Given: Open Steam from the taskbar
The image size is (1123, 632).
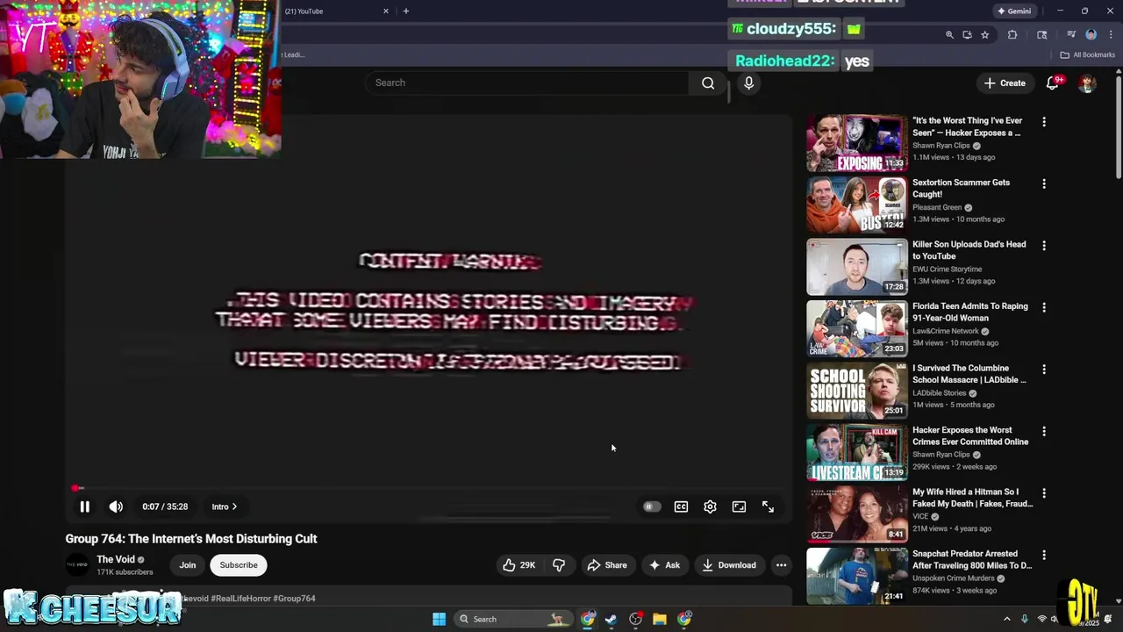Looking at the screenshot, I should [611, 619].
